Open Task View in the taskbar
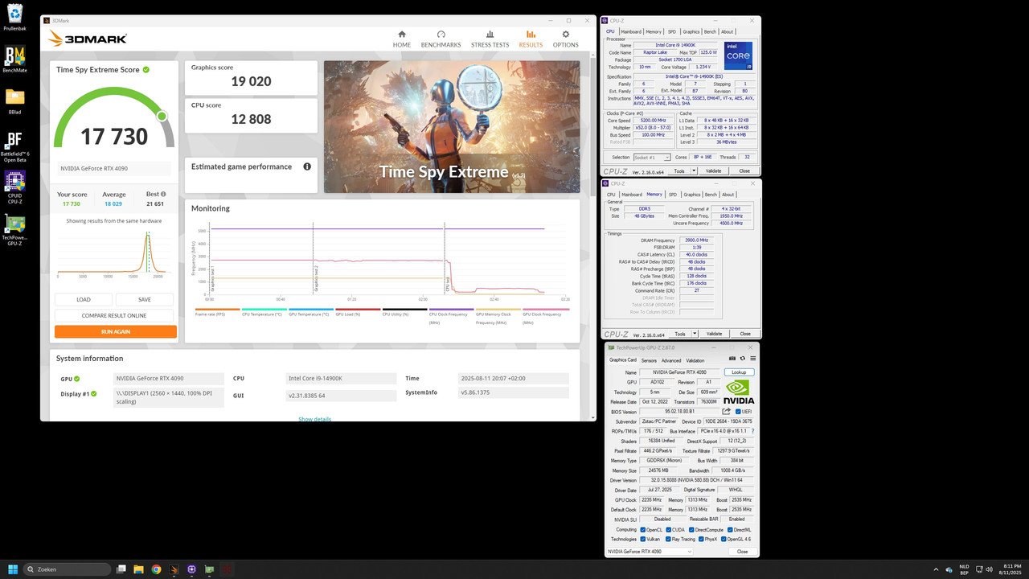Viewport: 1029px width, 579px height. point(121,569)
